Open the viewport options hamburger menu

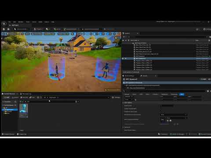4,34
